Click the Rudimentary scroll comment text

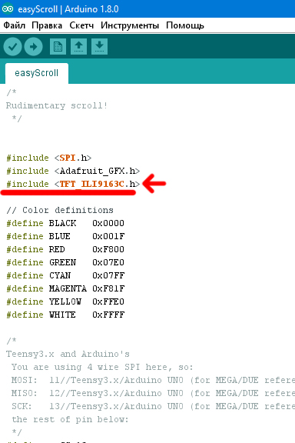tap(56, 105)
